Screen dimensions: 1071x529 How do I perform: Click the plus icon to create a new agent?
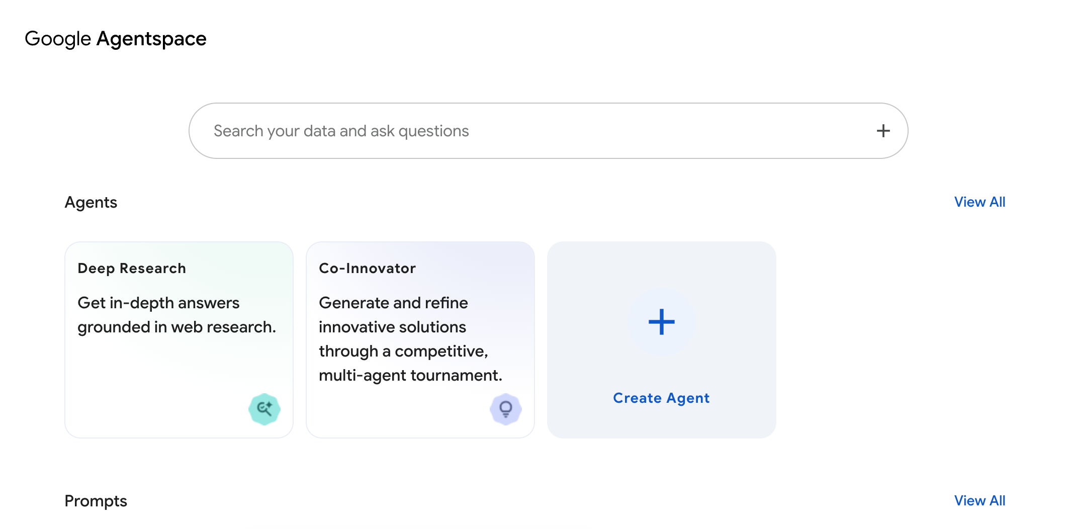point(661,322)
